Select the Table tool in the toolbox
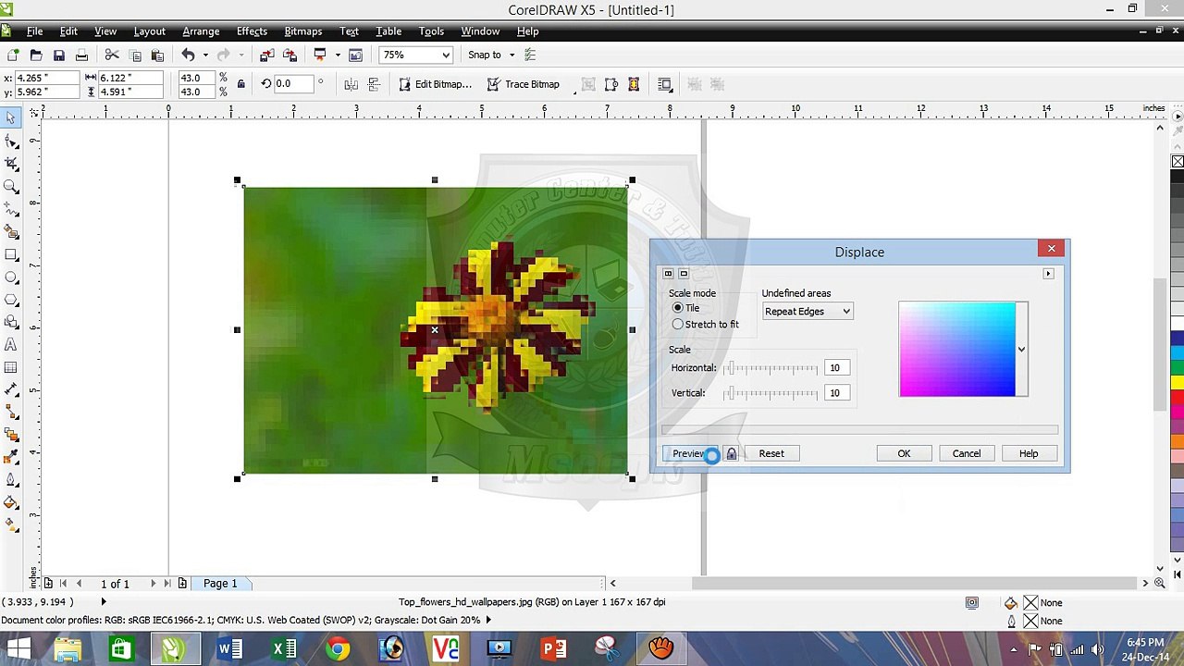1184x666 pixels. click(11, 367)
